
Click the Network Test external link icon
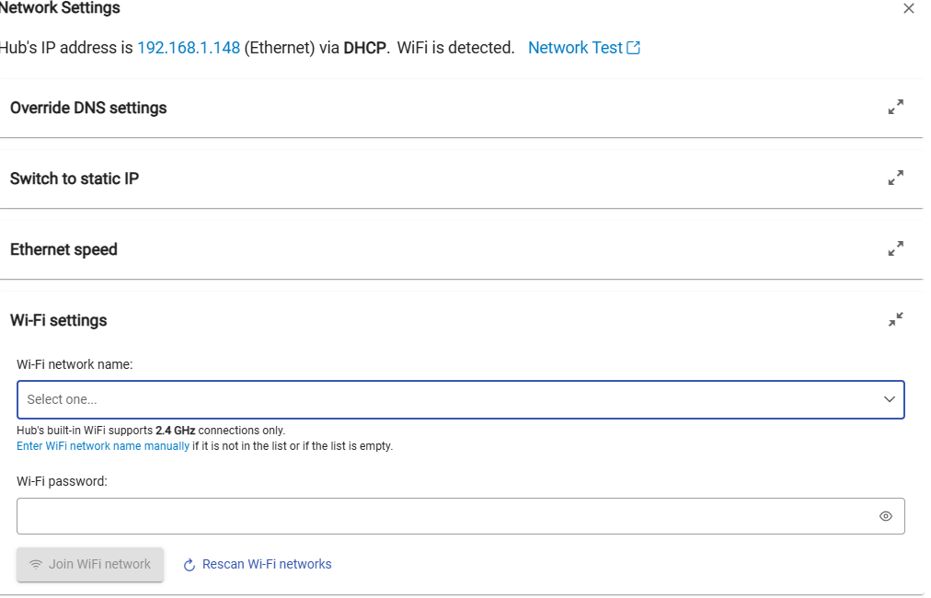coord(633,48)
